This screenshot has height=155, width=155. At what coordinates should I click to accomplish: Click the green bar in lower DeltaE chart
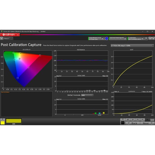(96, 113)
